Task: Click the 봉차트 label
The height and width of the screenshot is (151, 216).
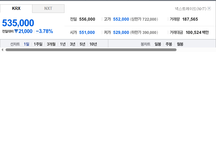Action: pos(145,44)
